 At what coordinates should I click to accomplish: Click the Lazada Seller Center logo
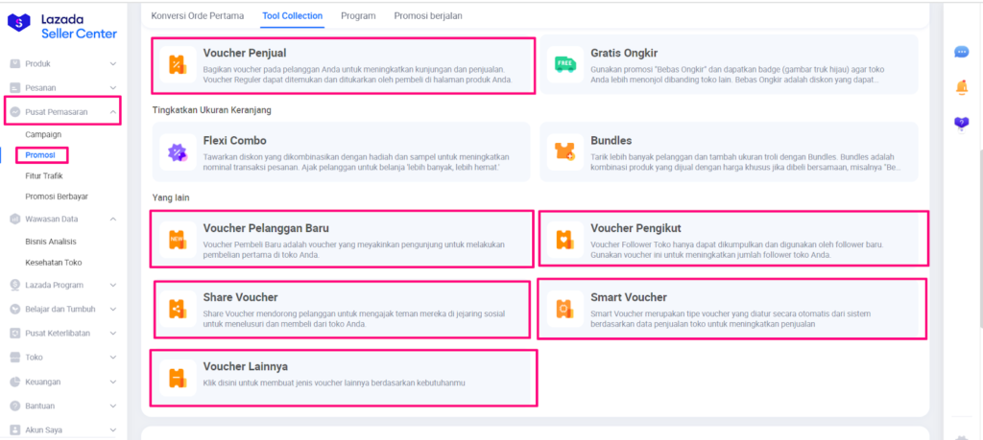(x=61, y=26)
